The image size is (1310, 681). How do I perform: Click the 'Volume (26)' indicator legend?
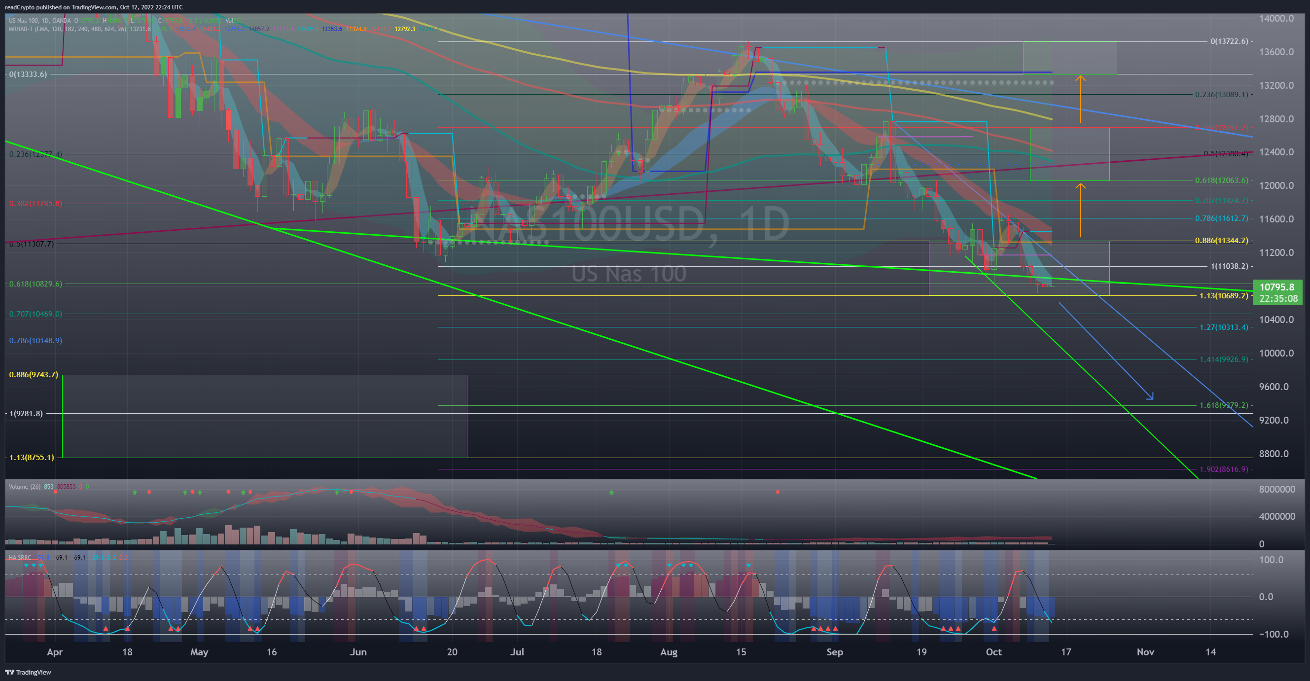[25, 487]
